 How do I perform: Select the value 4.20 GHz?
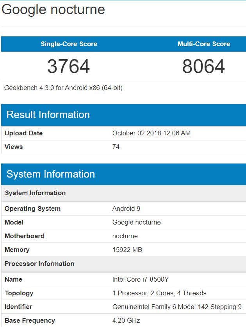[126, 320]
